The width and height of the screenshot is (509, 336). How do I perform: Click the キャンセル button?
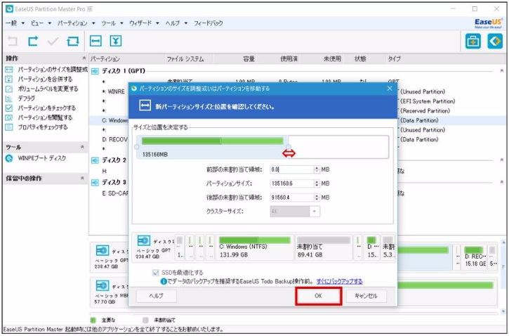(x=366, y=296)
